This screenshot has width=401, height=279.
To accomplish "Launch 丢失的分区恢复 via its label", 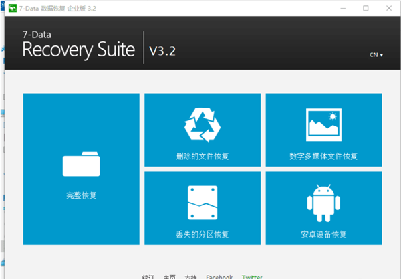I will tap(203, 234).
